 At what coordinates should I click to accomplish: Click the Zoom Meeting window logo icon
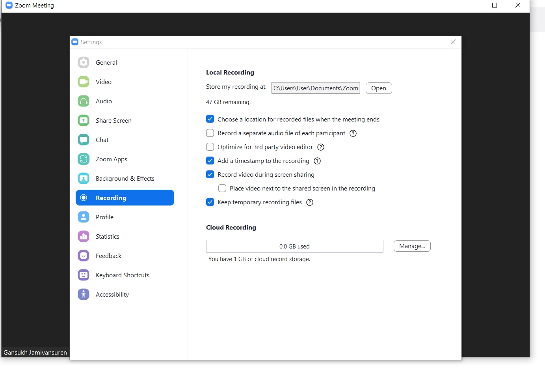(9, 5)
